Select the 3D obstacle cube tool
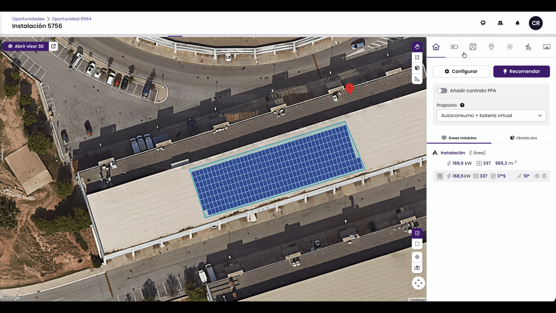The height and width of the screenshot is (313, 556). (x=417, y=68)
